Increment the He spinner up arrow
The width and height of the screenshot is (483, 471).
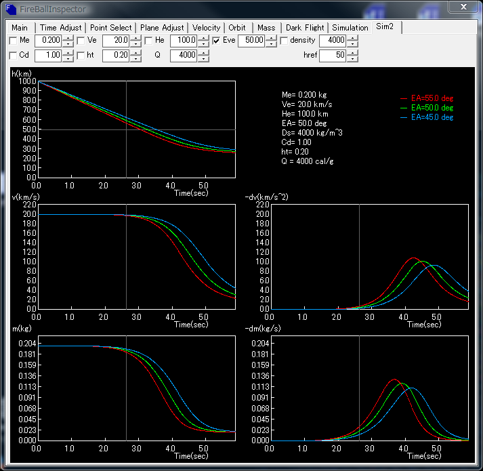click(203, 38)
